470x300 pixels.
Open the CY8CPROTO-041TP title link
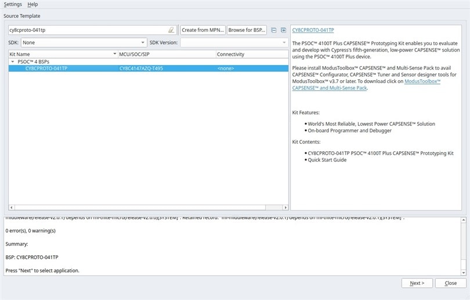(313, 30)
